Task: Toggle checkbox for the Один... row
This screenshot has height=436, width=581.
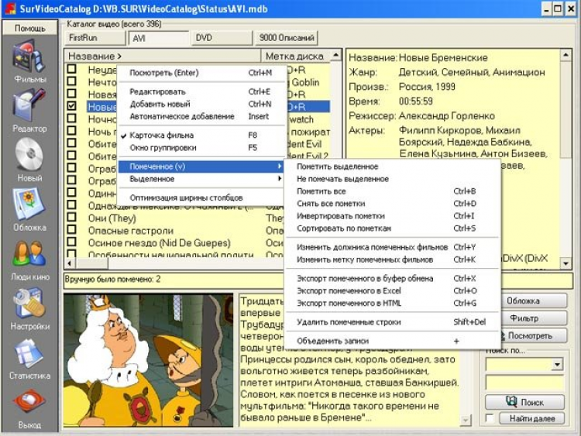Action: (72, 192)
